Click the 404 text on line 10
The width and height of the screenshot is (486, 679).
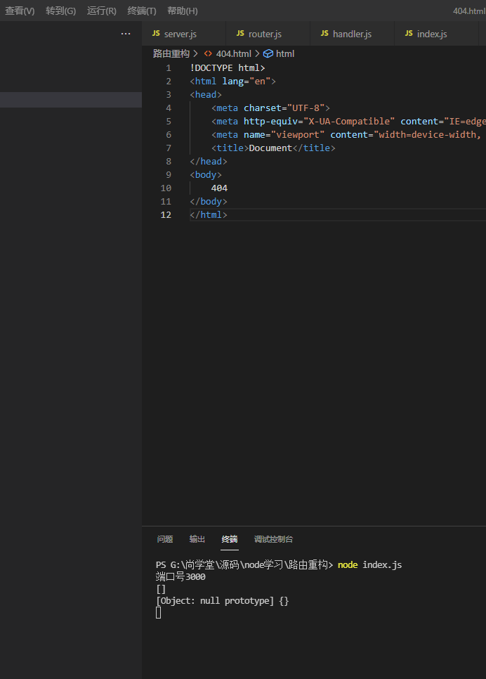pyautogui.click(x=219, y=188)
